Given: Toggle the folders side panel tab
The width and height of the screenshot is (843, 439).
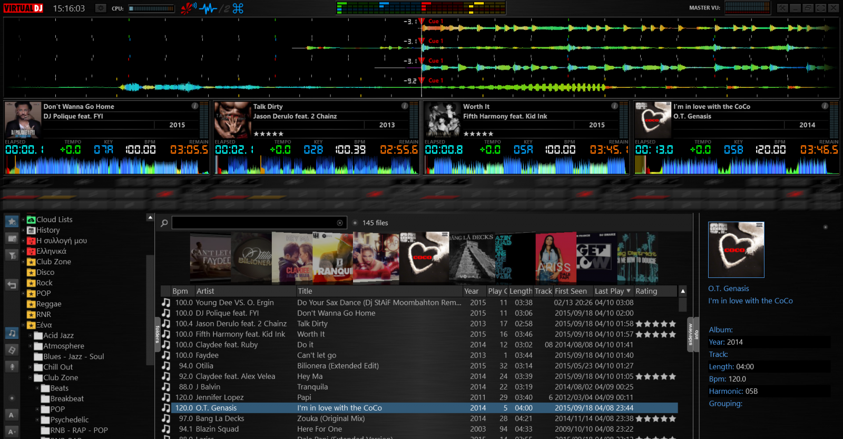Looking at the screenshot, I should (157, 334).
